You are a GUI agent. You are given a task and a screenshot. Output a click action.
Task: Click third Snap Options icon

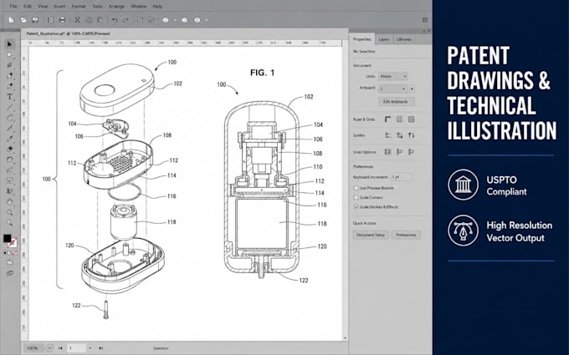tap(411, 152)
